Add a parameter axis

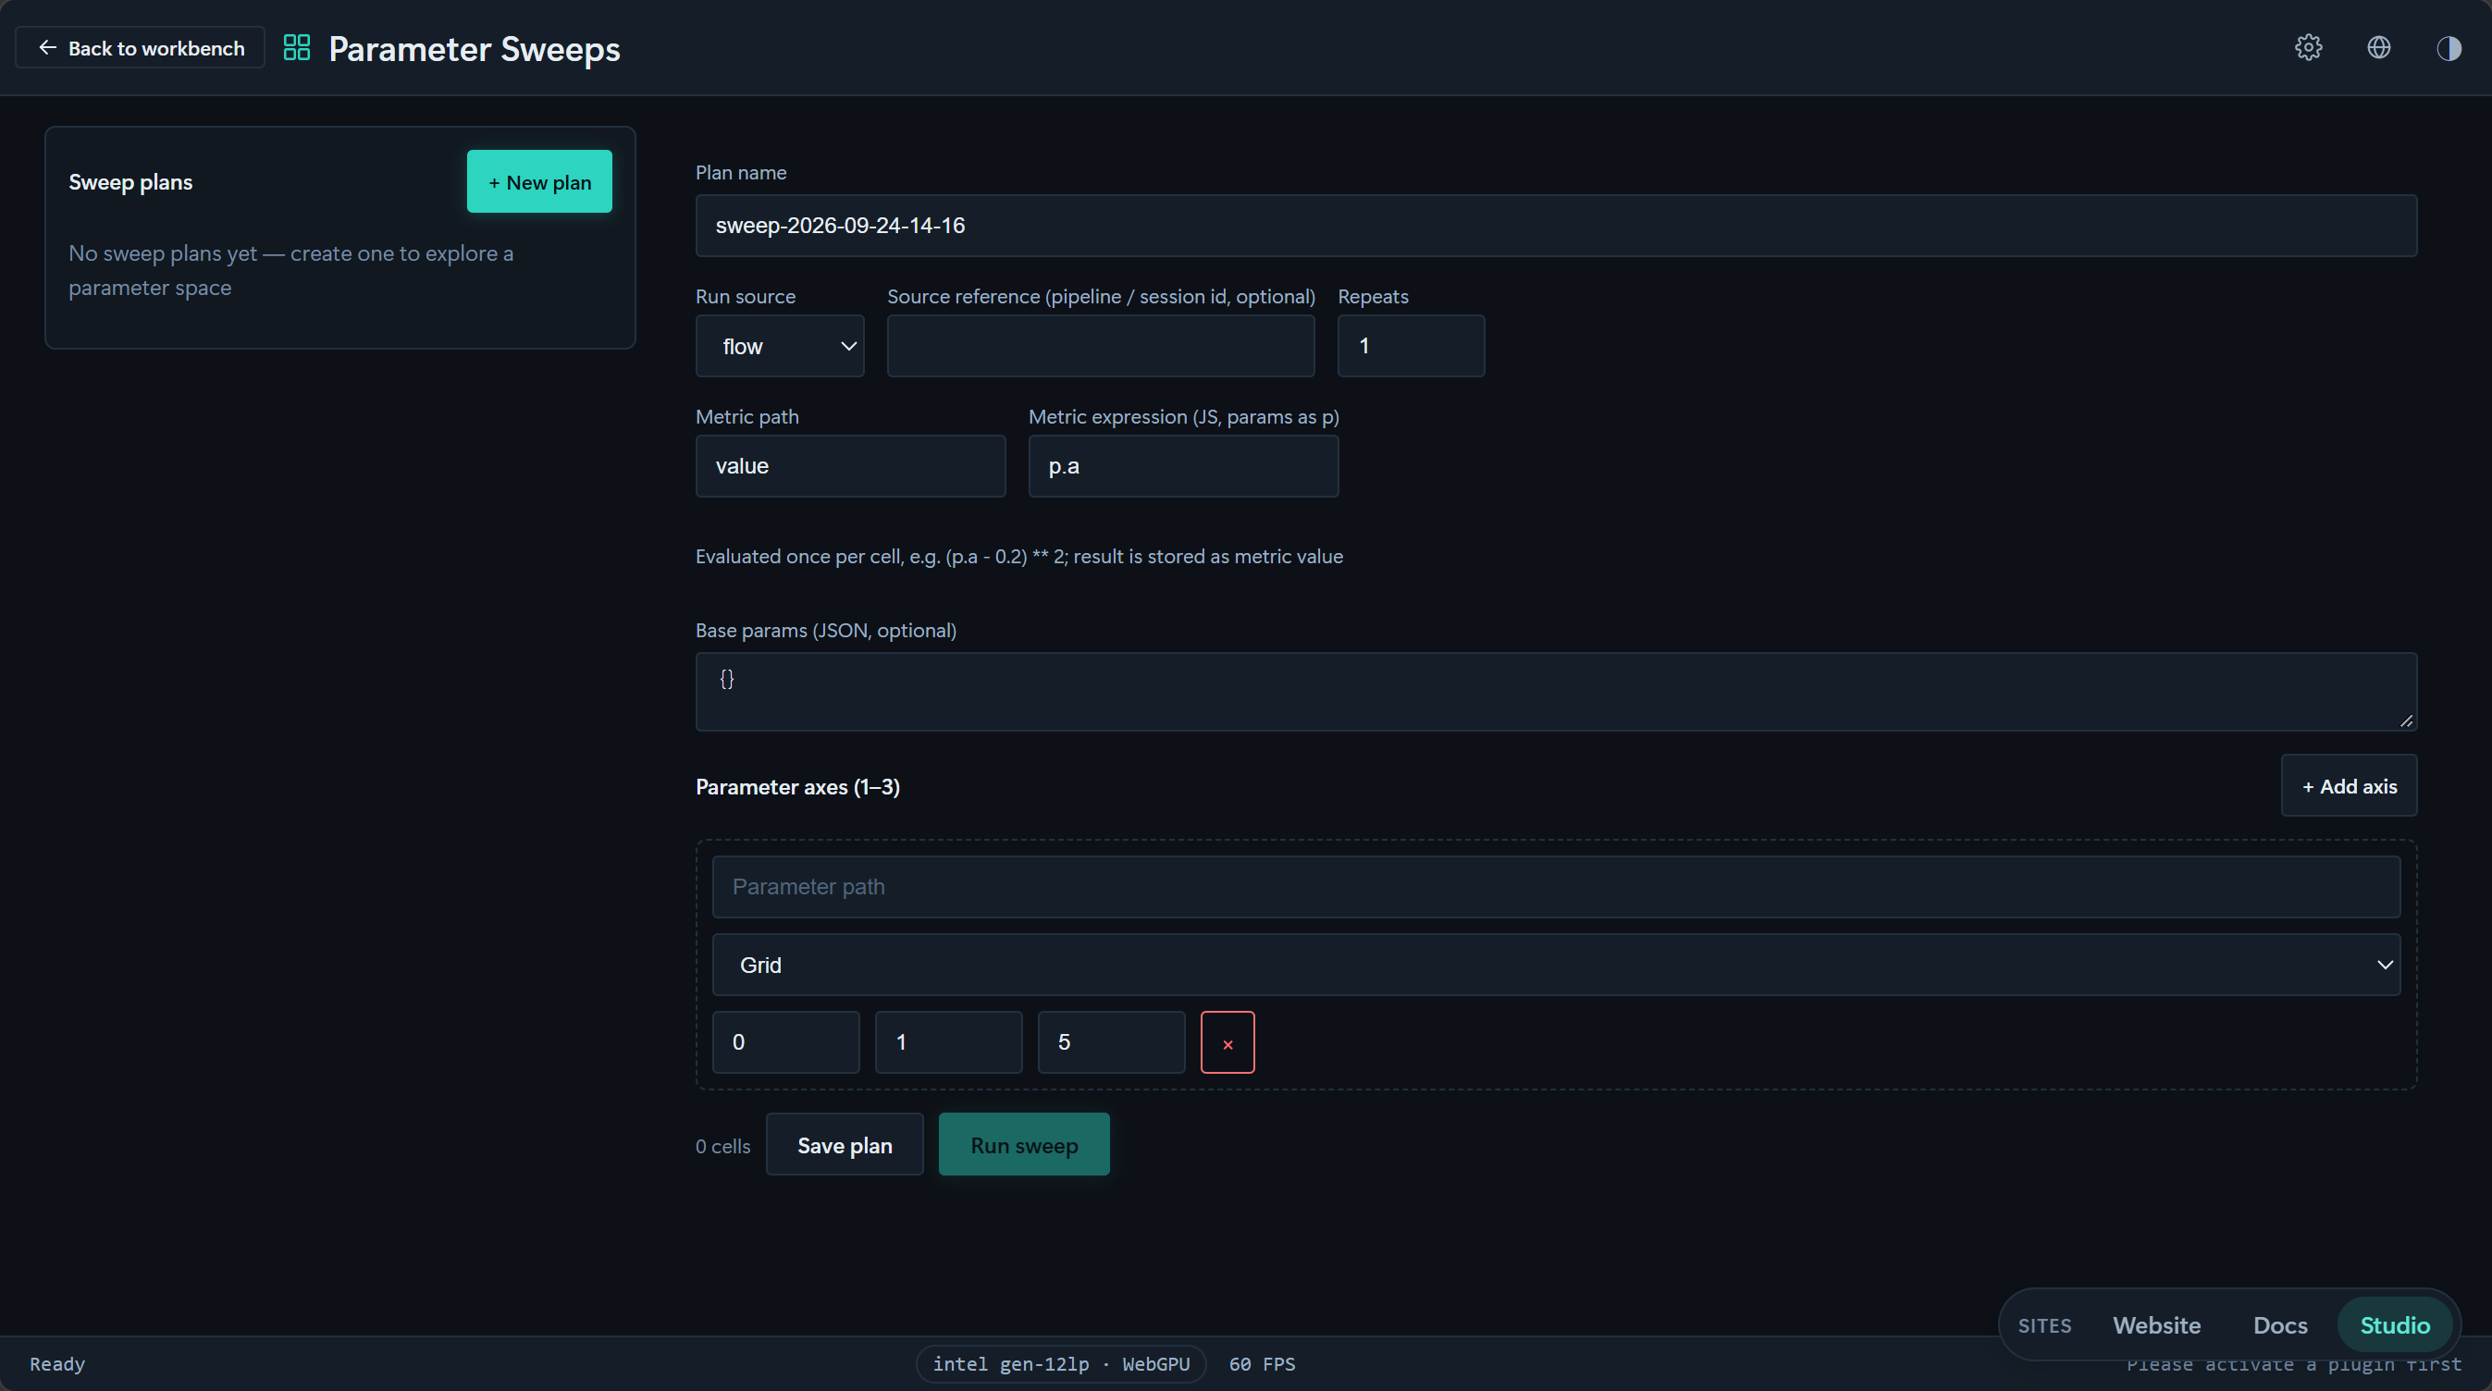(x=2349, y=785)
